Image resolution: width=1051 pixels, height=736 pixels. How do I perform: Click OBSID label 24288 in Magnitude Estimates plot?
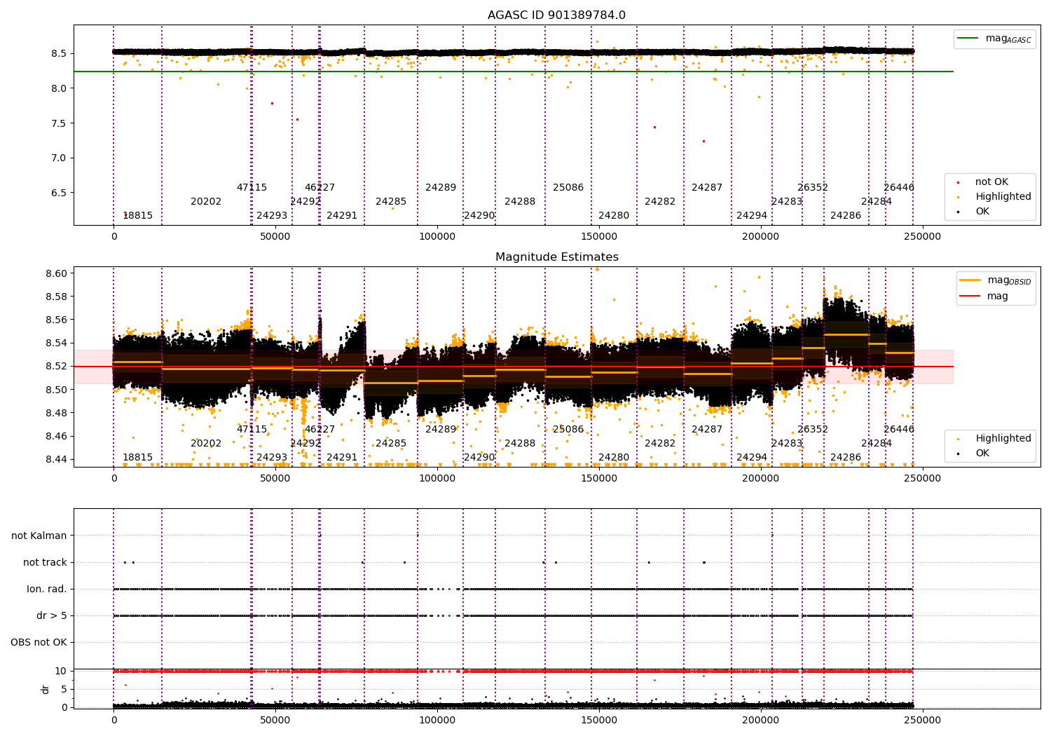(520, 444)
